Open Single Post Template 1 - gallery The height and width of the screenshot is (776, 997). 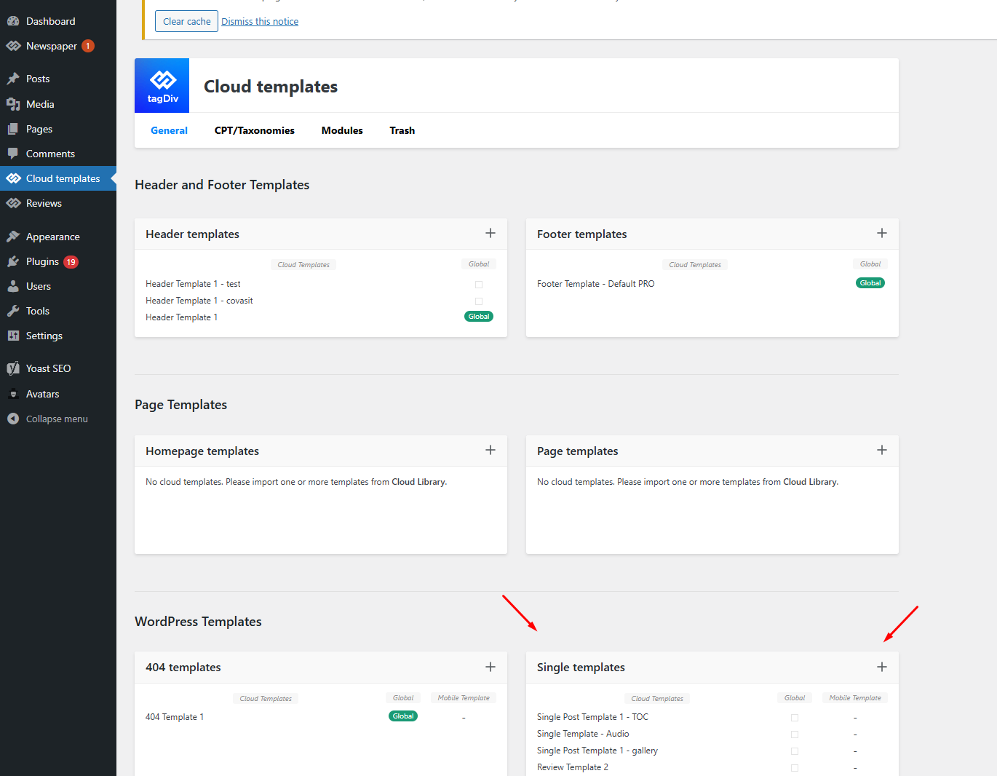coord(597,751)
